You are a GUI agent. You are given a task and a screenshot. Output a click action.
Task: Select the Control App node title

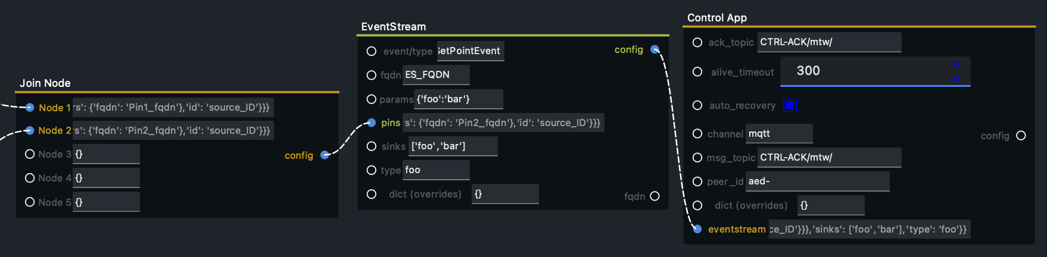[717, 18]
